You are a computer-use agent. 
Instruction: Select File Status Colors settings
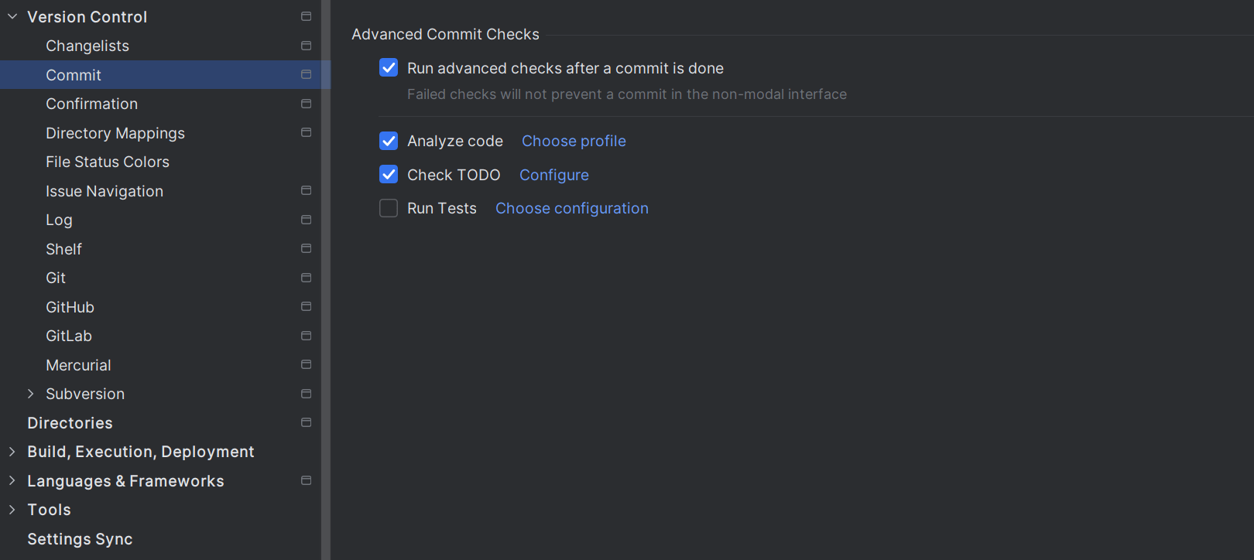(x=108, y=162)
